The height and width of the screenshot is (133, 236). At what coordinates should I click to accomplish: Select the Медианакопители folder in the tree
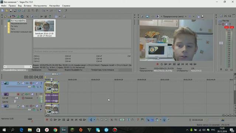pos(19,23)
